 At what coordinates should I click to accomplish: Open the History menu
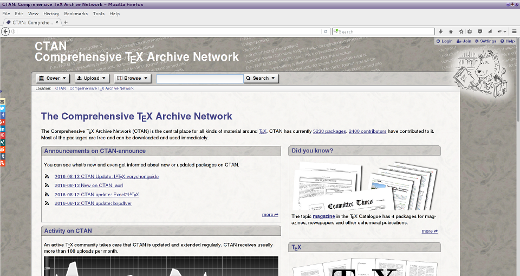[x=51, y=14]
